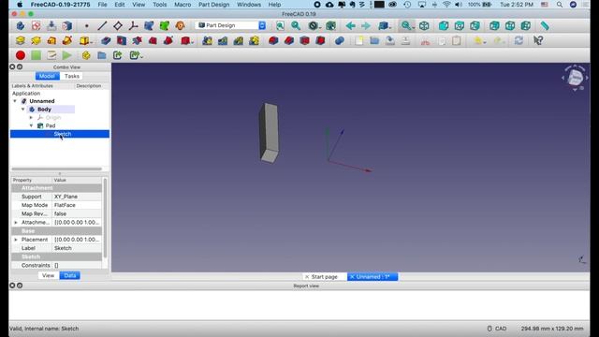Close the Combo View panel
Image resolution: width=599 pixels, height=337 pixels.
12,66
